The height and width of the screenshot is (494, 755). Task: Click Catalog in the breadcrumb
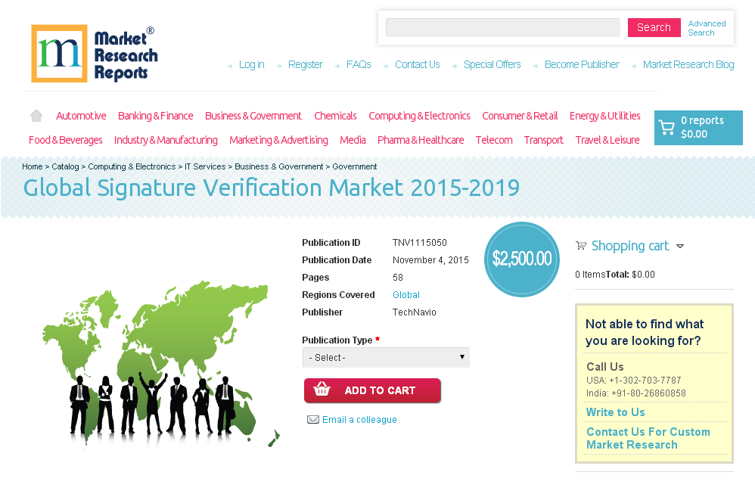(65, 166)
